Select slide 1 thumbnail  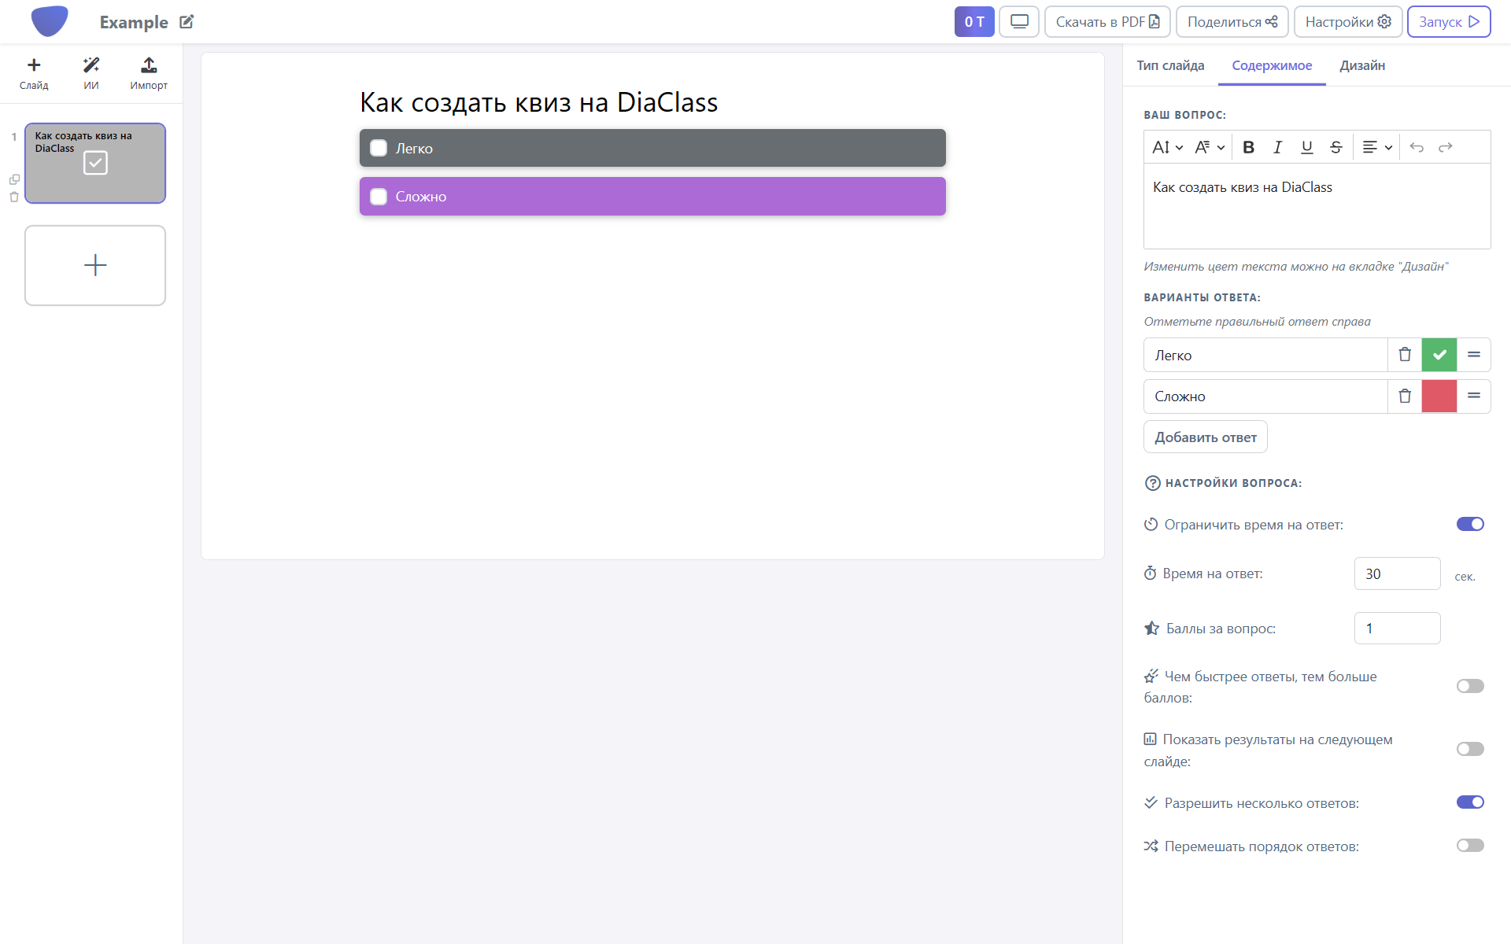pyautogui.click(x=95, y=163)
